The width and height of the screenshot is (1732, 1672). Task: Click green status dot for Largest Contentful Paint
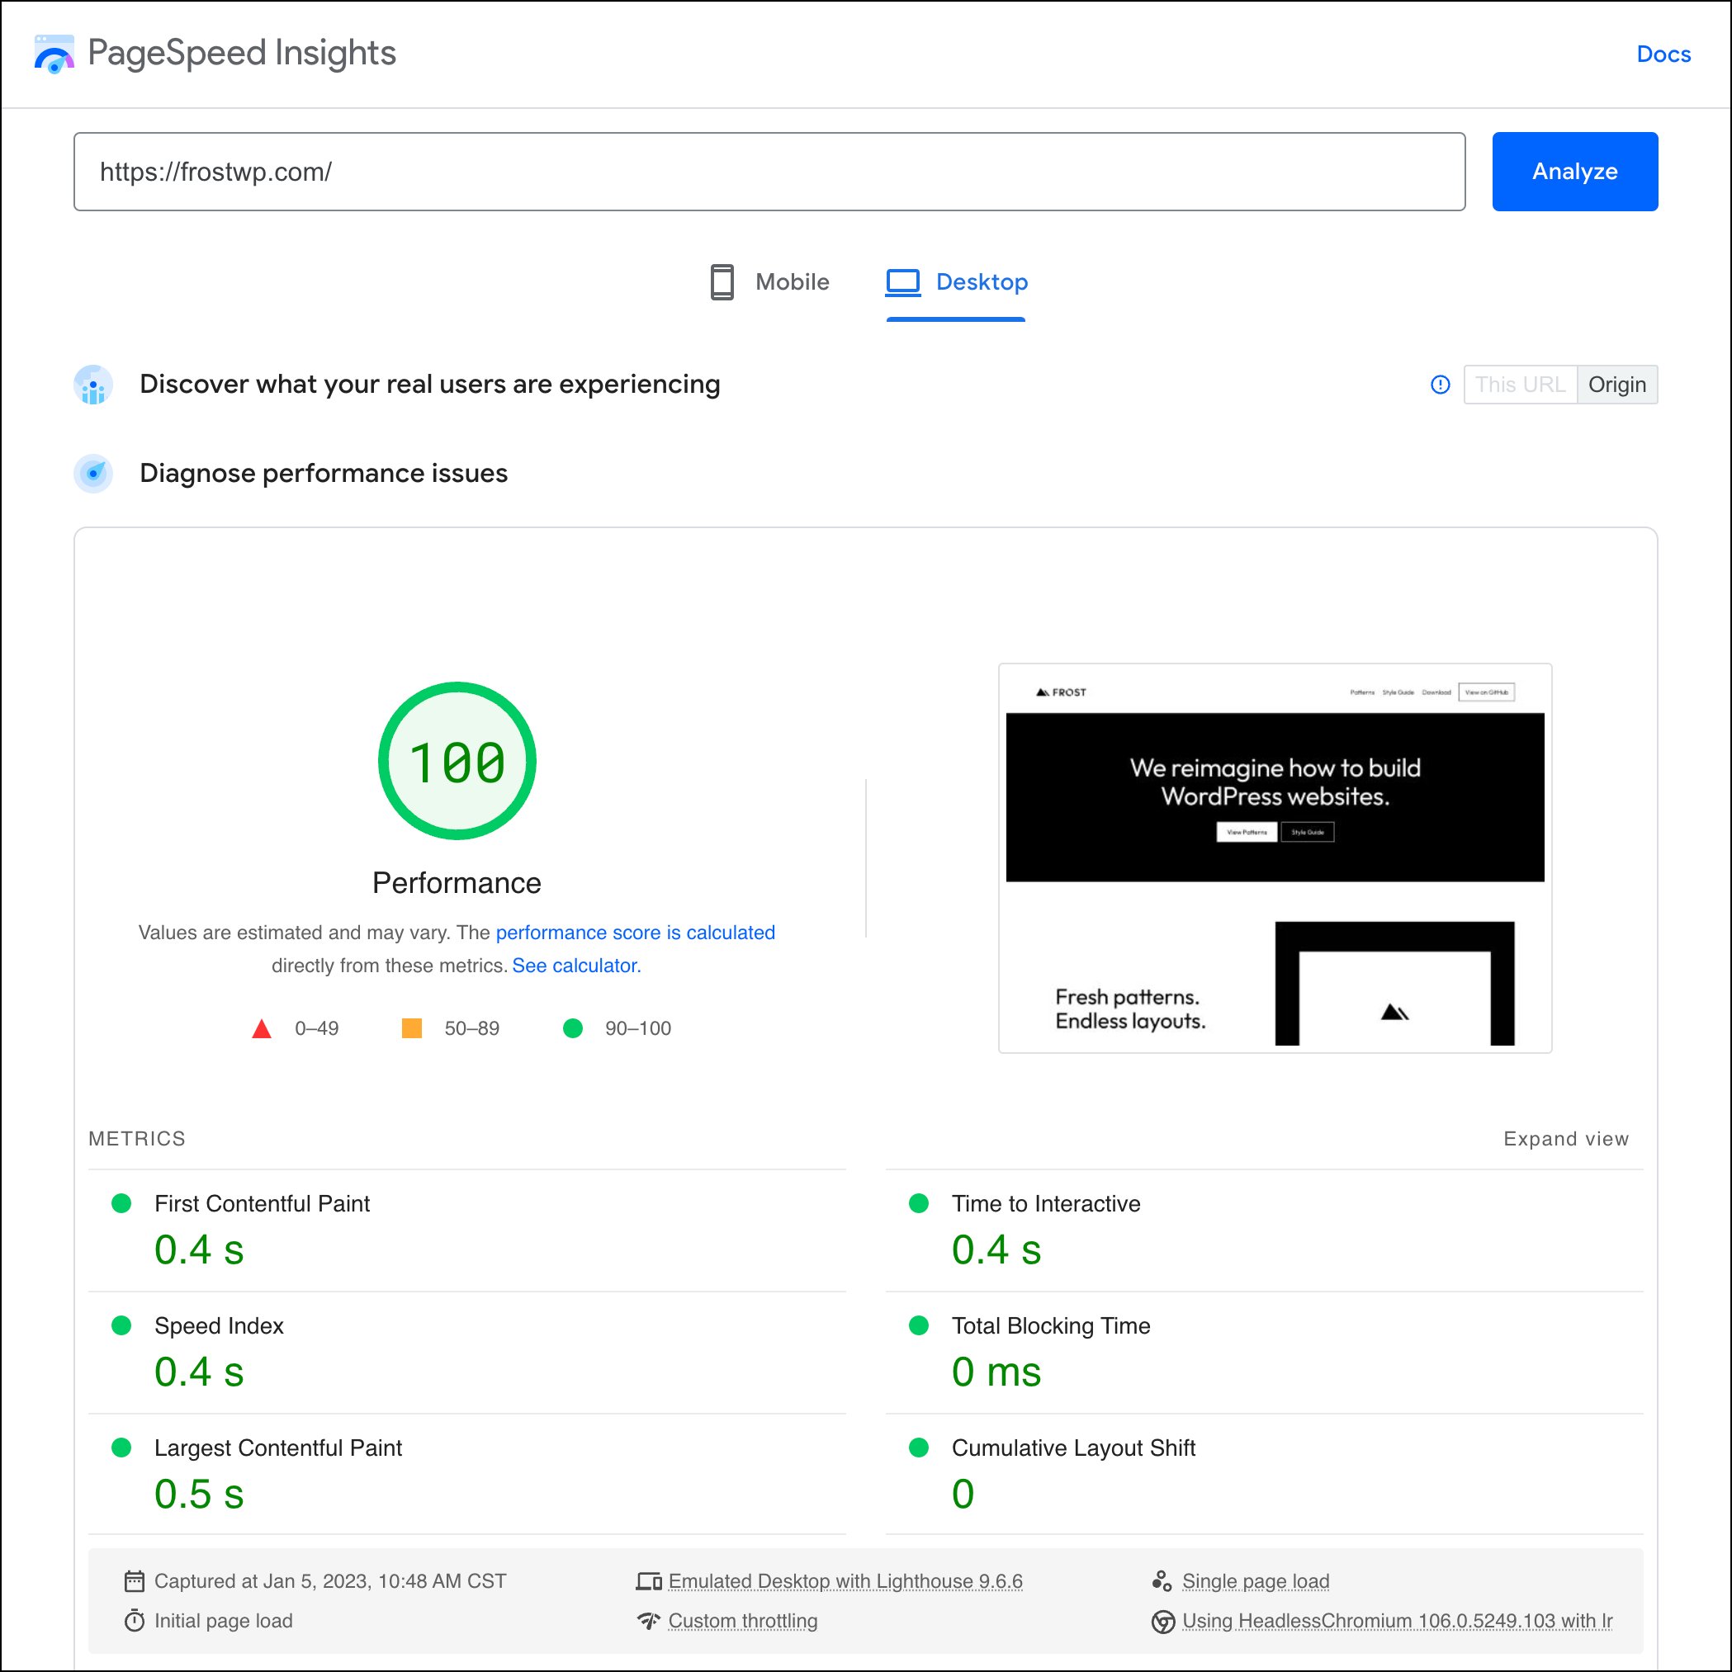coord(122,1447)
